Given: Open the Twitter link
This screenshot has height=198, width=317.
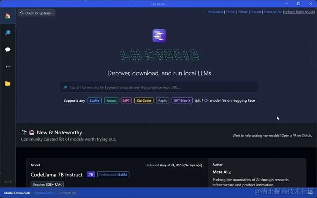Looking at the screenshot, I should 230,12.
